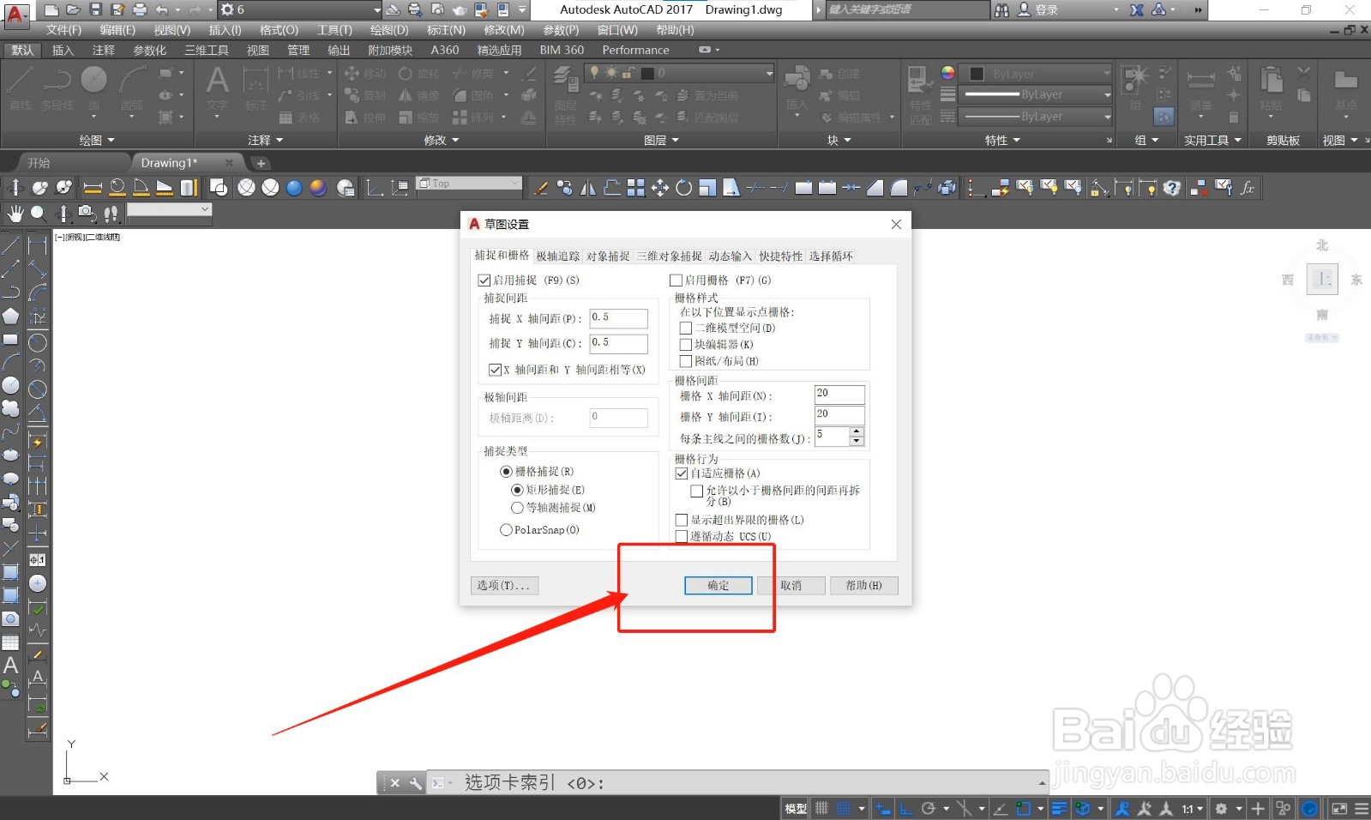Open workspace selector dropdown in title bar
Screen dimensions: 1371x820
coord(299,9)
